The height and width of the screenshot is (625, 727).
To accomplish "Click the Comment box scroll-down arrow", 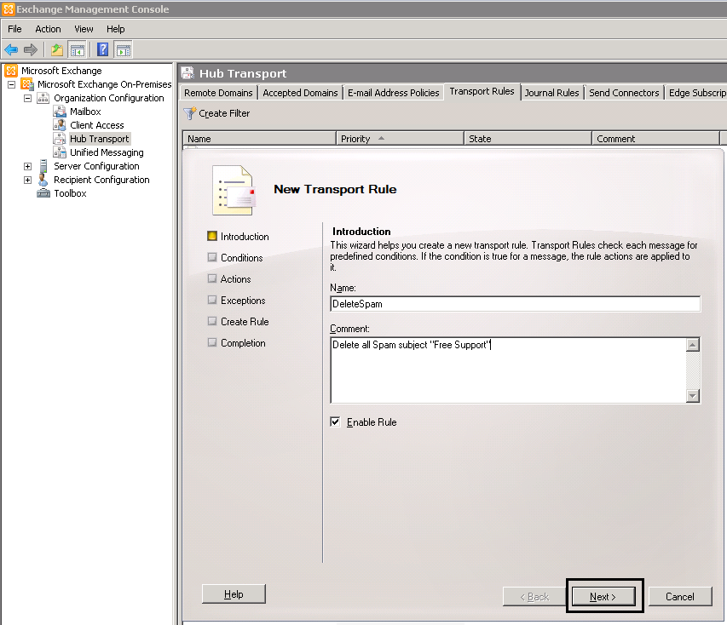I will (x=693, y=396).
